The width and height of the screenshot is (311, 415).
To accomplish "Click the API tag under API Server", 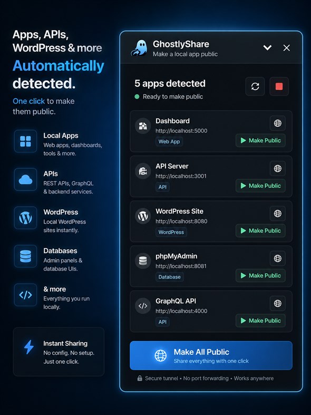I will pyautogui.click(x=162, y=187).
